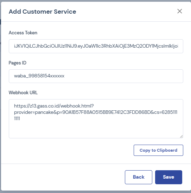Screen dimensions: 191x193
Task: Place cursor on provider=pancake line of URL
Action: coord(96,112)
